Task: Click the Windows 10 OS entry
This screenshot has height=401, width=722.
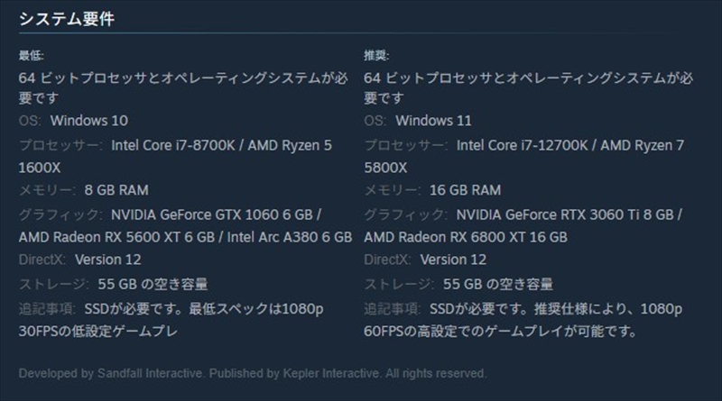Action: point(88,121)
